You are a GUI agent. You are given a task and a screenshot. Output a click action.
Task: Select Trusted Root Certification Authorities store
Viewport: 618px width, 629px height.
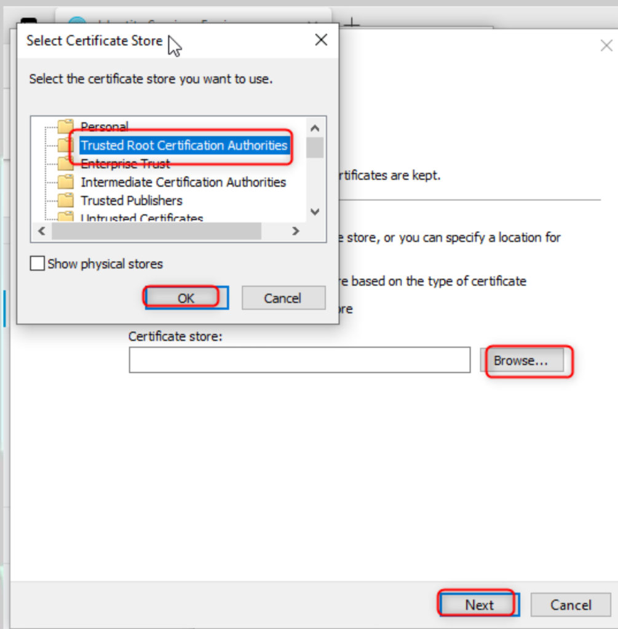point(184,146)
